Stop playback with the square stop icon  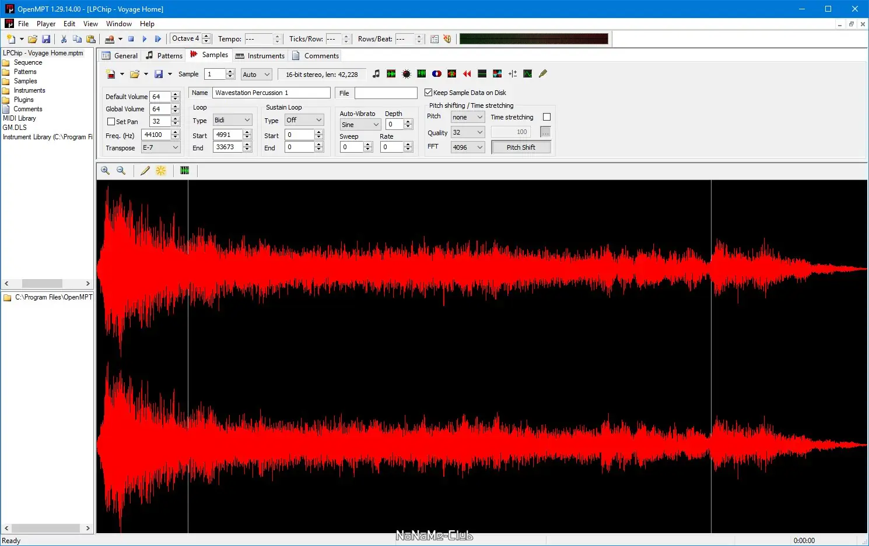point(131,39)
